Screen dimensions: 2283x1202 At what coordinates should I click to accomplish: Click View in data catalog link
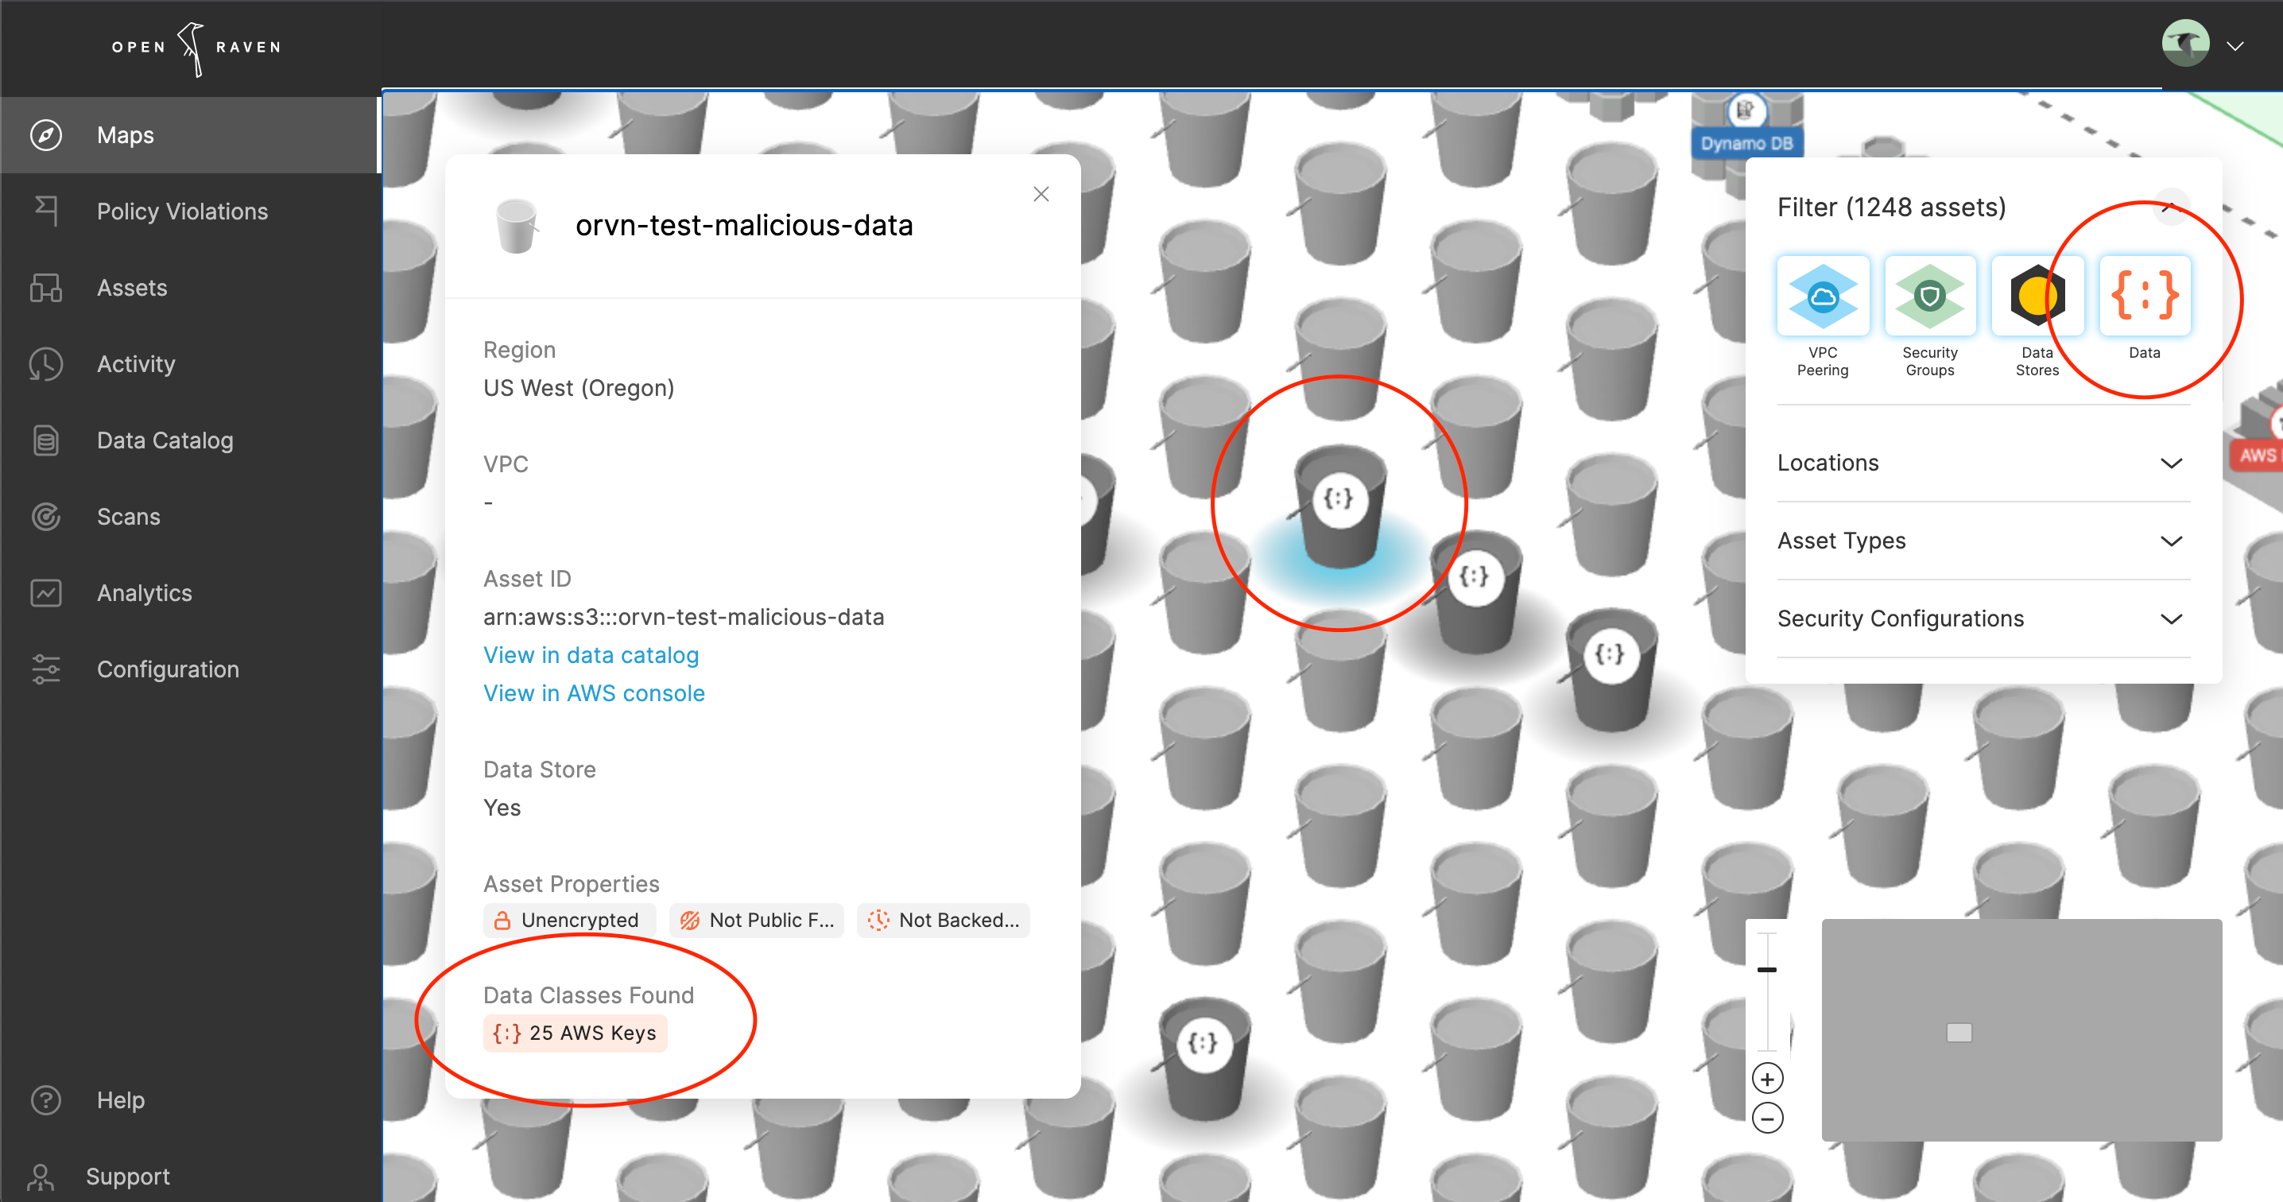point(591,655)
